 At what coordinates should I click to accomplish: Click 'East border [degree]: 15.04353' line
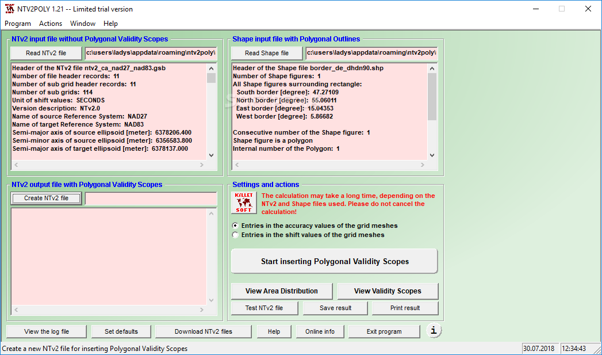(285, 108)
